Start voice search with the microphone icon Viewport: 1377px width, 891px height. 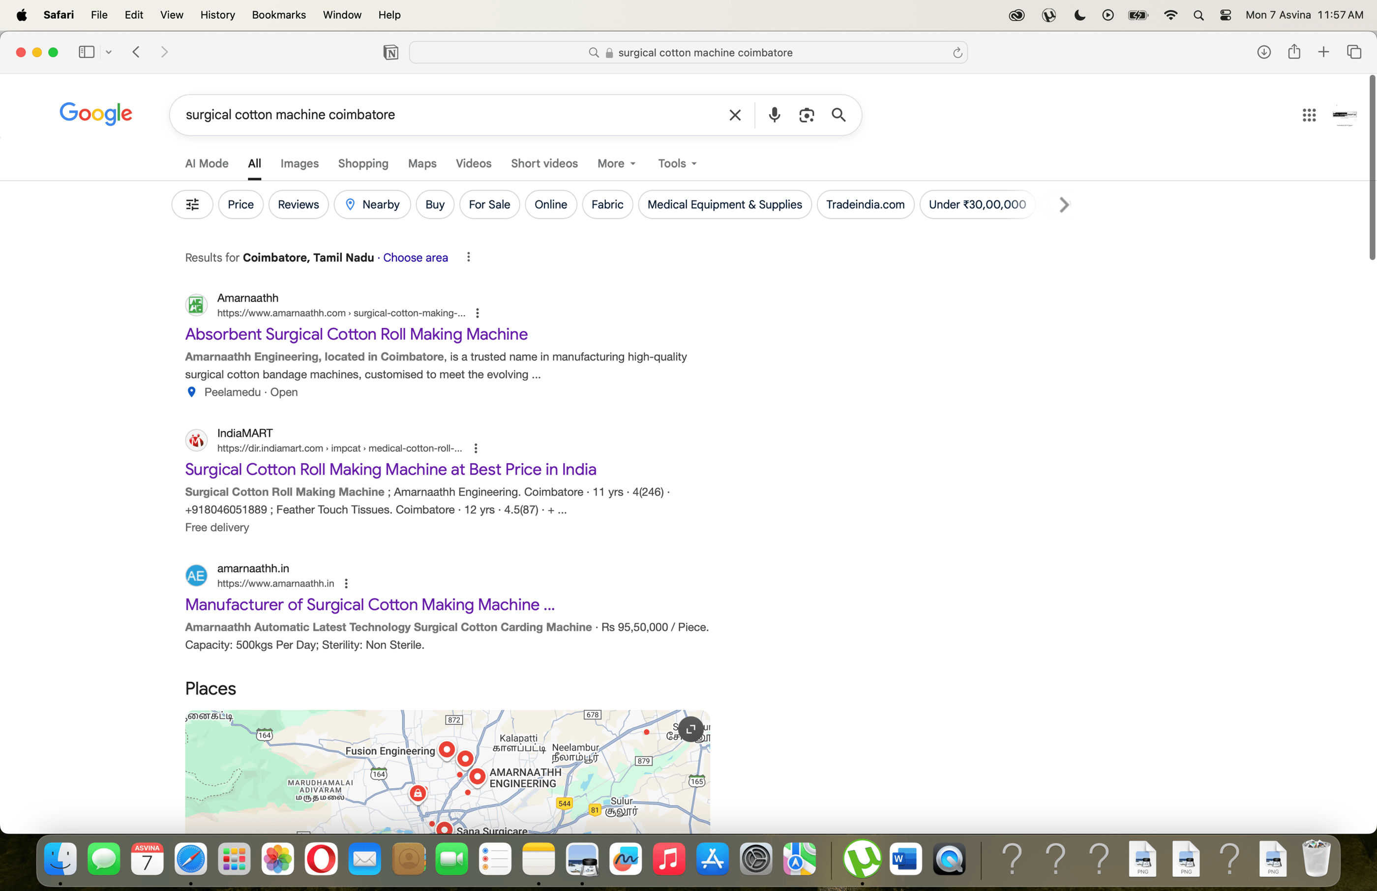point(774,115)
